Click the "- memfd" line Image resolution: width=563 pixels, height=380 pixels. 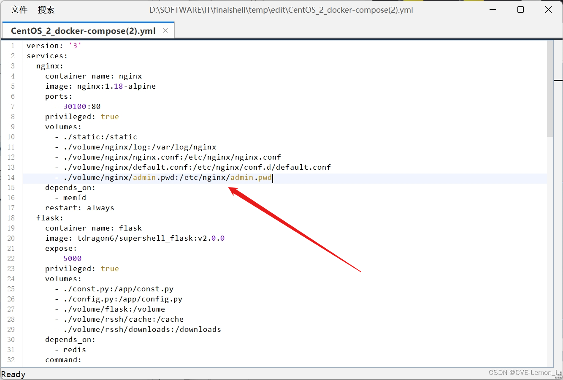tap(70, 198)
